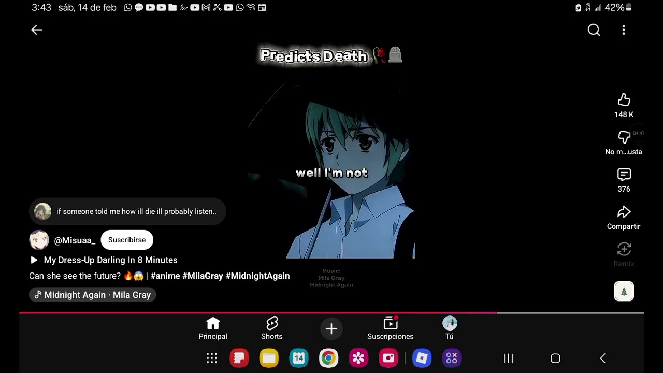Open the pink flower gallery app
Image resolution: width=663 pixels, height=373 pixels.
(x=358, y=358)
